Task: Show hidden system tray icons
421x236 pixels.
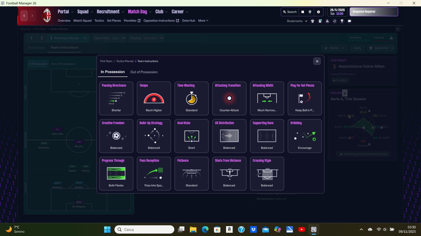Action: tap(361, 229)
